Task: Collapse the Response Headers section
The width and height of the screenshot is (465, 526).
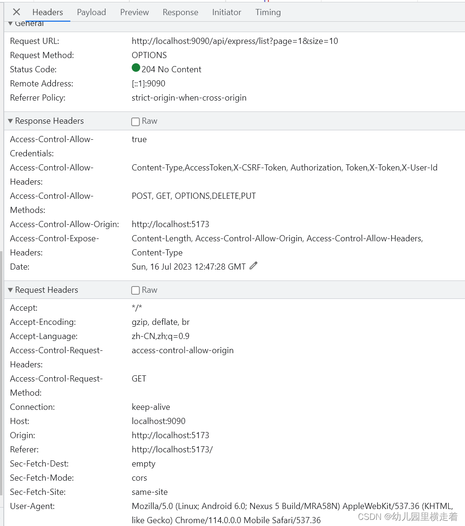Action: [x=10, y=121]
